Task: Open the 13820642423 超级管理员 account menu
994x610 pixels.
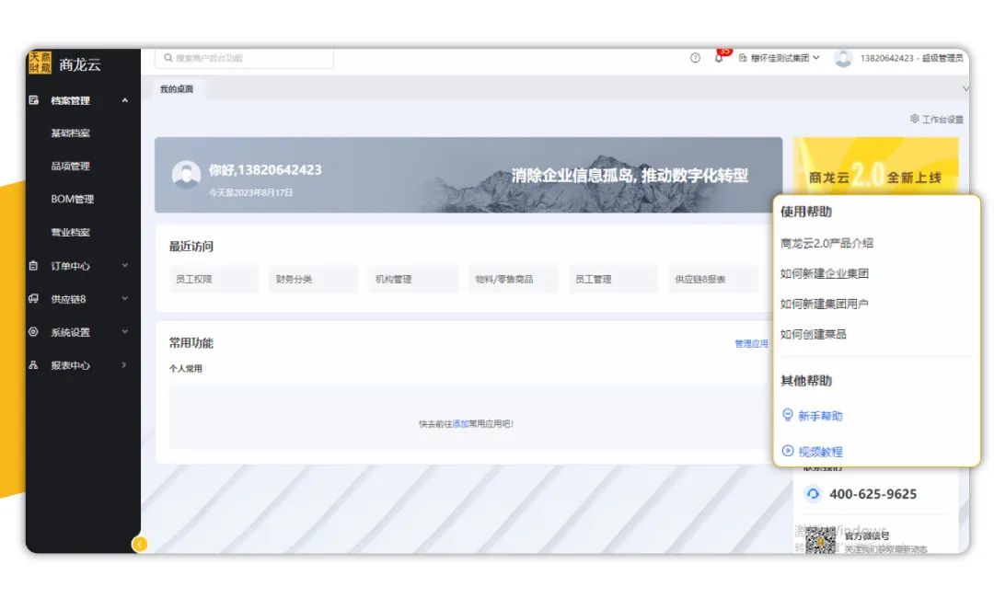Action: coord(911,58)
